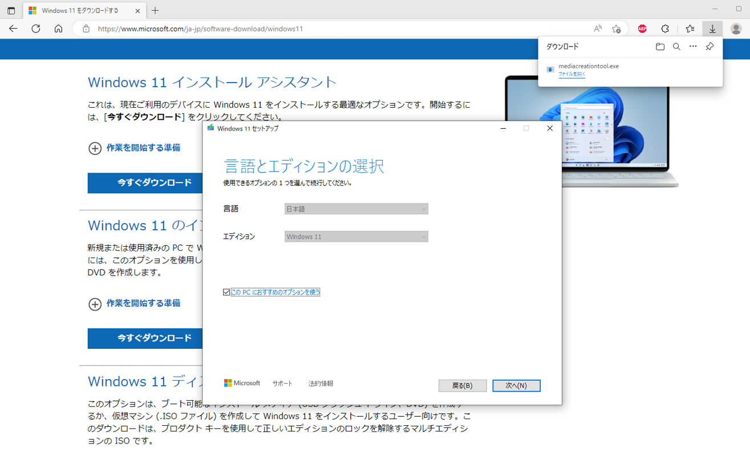Toggle the downloads toolbar button
The height and width of the screenshot is (456, 750).
(x=712, y=28)
